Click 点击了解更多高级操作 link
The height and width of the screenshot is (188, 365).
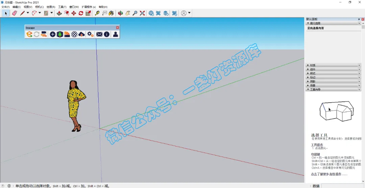pyautogui.click(x=329, y=174)
